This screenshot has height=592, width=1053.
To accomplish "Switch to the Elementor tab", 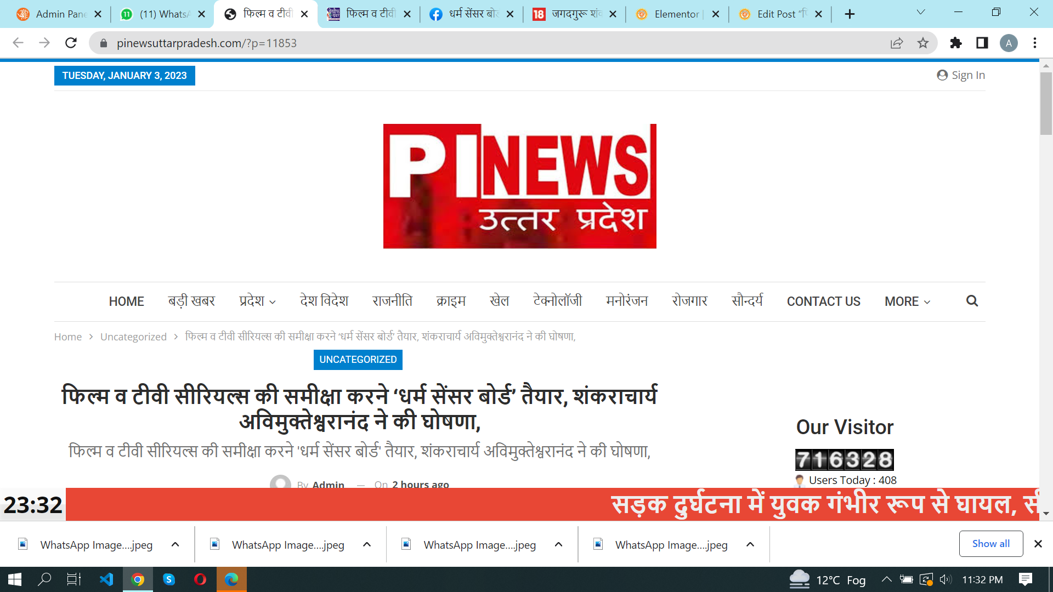I will coord(676,14).
